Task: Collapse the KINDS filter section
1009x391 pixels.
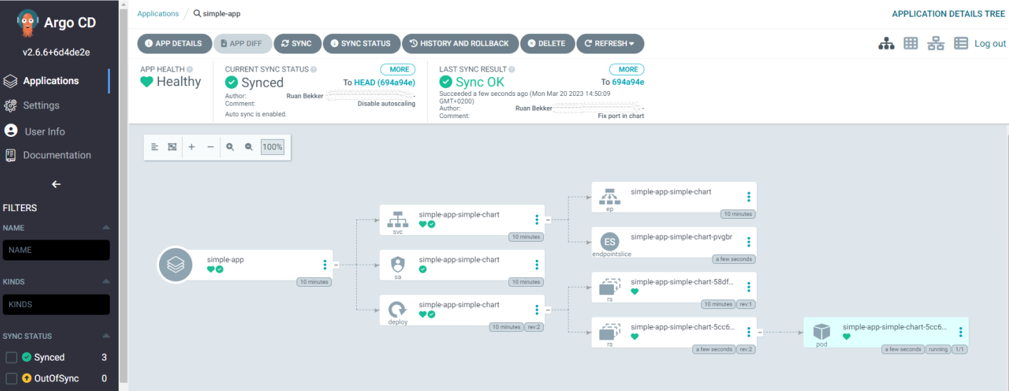Action: [106, 282]
